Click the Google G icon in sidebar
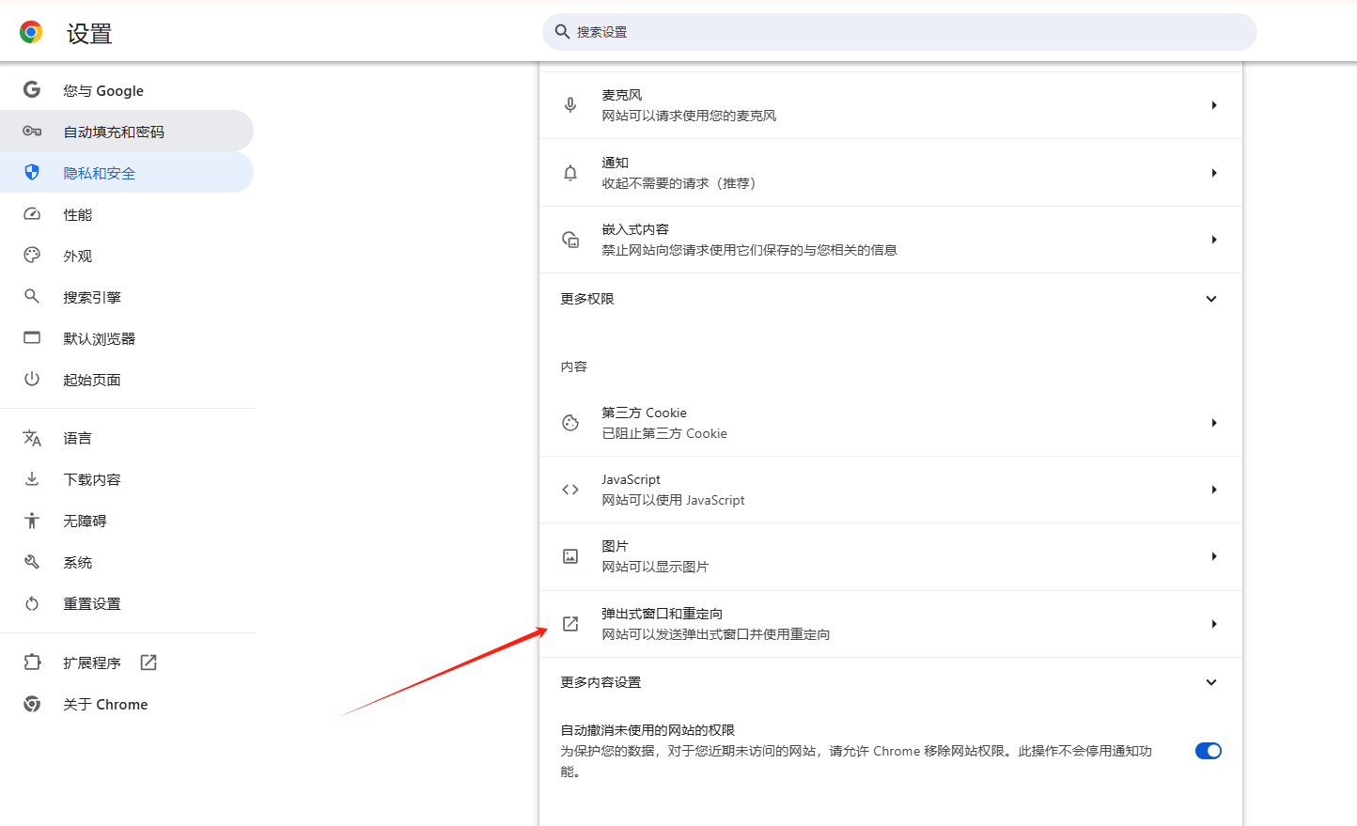Image resolution: width=1357 pixels, height=826 pixels. (32, 89)
